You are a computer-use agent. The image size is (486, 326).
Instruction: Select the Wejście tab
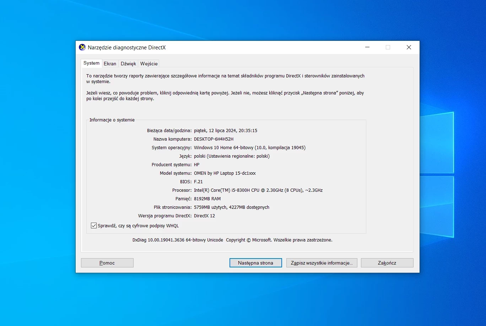(149, 64)
